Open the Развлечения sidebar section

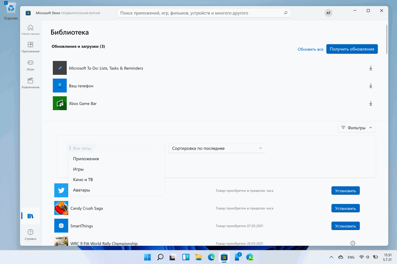30,83
